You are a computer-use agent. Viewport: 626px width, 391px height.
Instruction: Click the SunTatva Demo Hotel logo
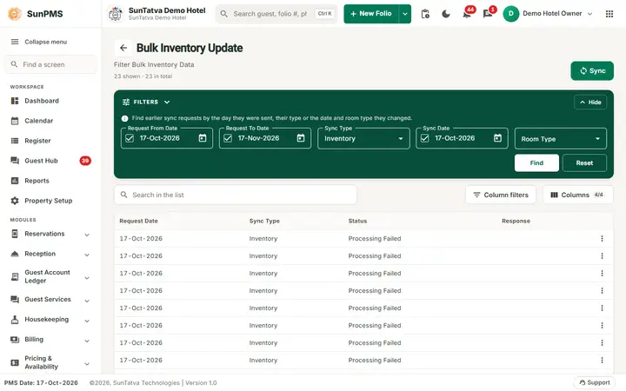[x=116, y=14]
